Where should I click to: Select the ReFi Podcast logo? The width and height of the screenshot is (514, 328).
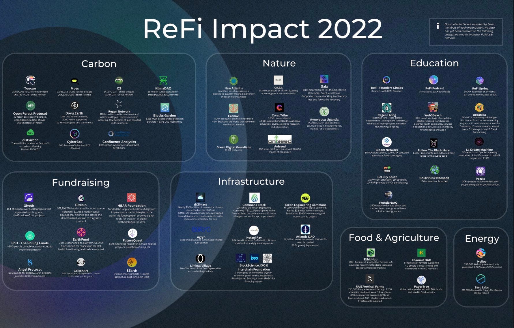[433, 80]
